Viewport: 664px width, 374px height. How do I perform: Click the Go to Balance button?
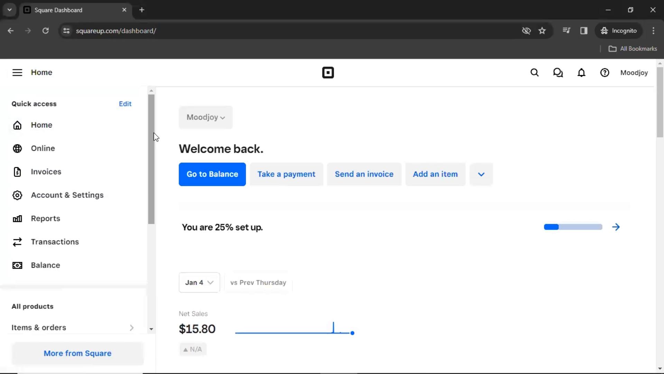click(212, 174)
